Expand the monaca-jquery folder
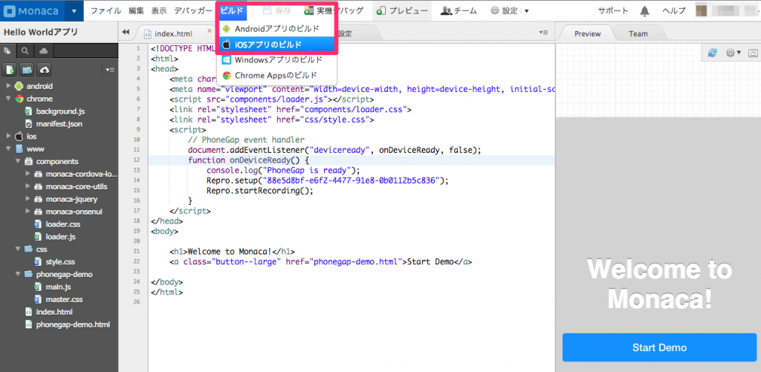This screenshot has width=761, height=372. coord(27,199)
